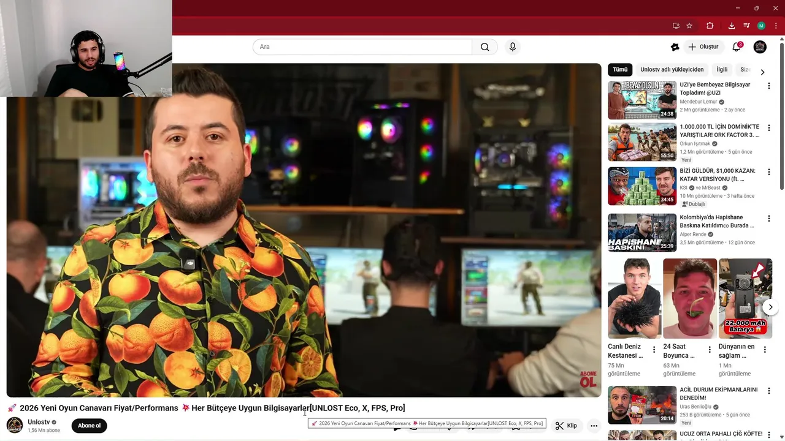Click the Klip button
The image size is (785, 441).
tap(566, 426)
